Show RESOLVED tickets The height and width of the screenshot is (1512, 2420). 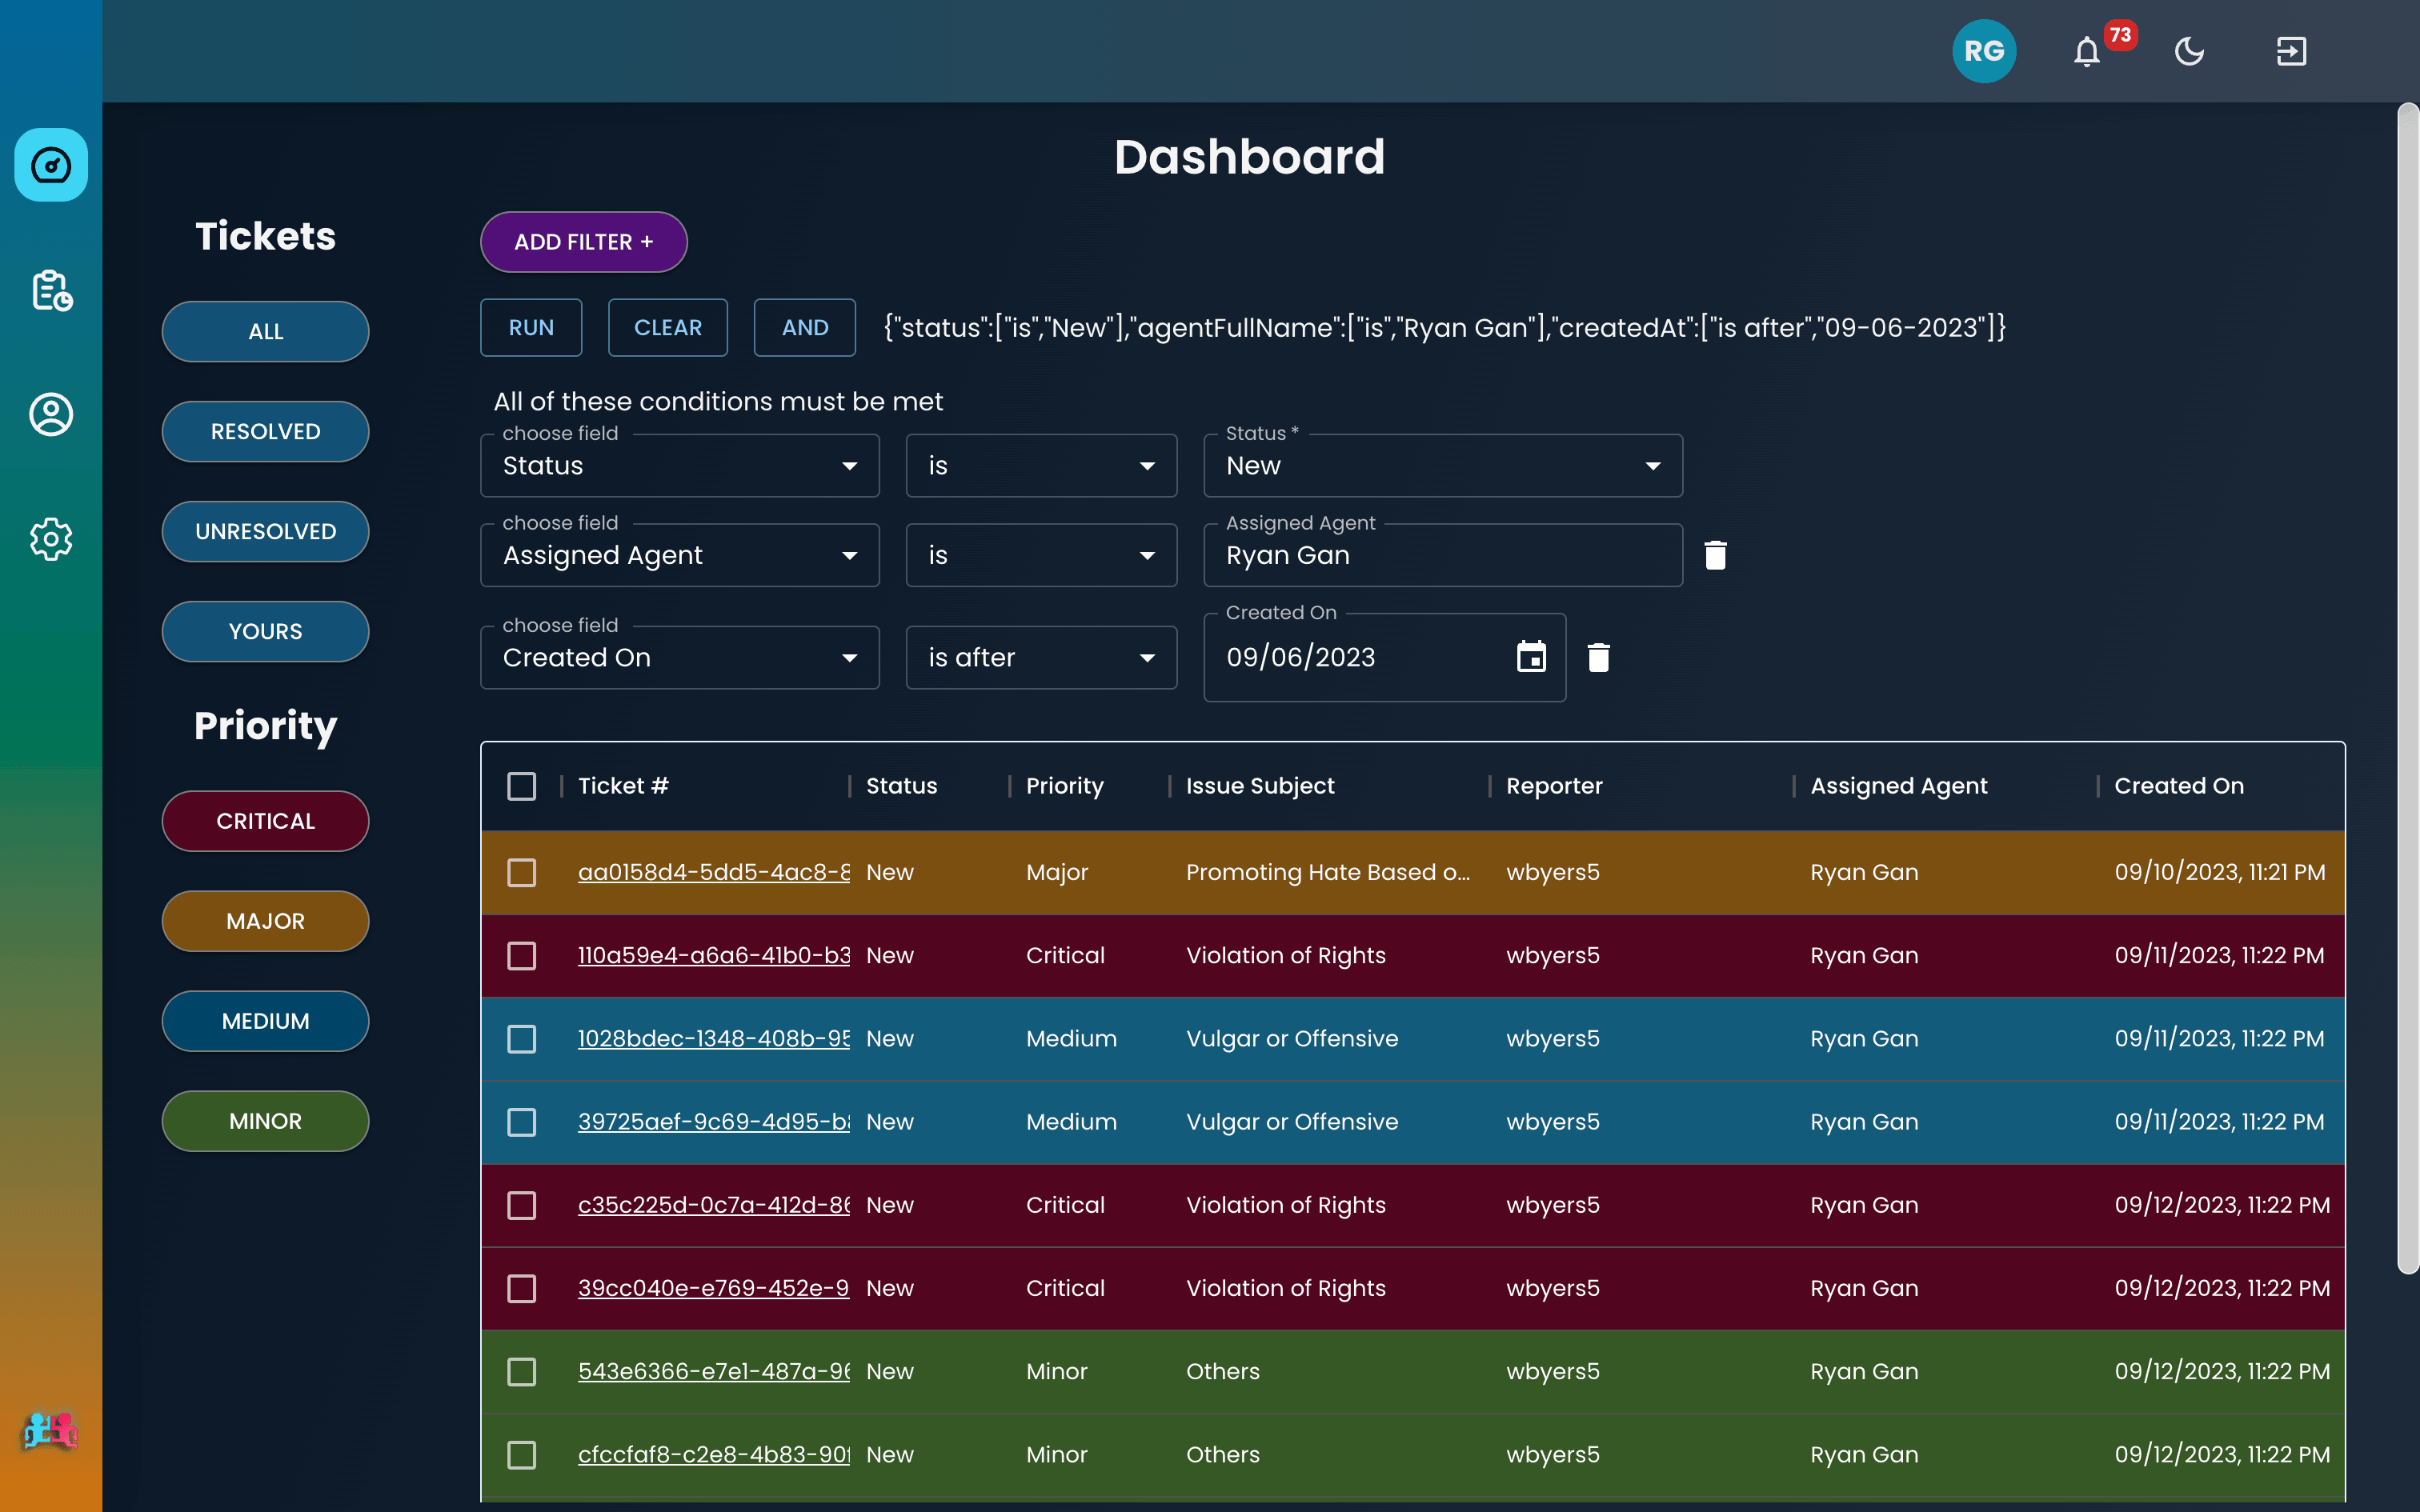[x=265, y=432]
